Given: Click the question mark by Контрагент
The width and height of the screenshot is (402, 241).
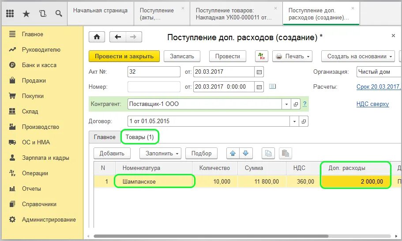Looking at the screenshot, I should point(304,104).
